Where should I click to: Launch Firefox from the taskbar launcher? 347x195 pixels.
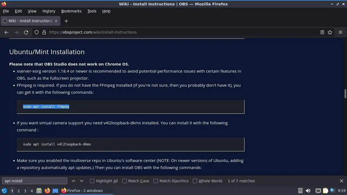click(x=47, y=191)
